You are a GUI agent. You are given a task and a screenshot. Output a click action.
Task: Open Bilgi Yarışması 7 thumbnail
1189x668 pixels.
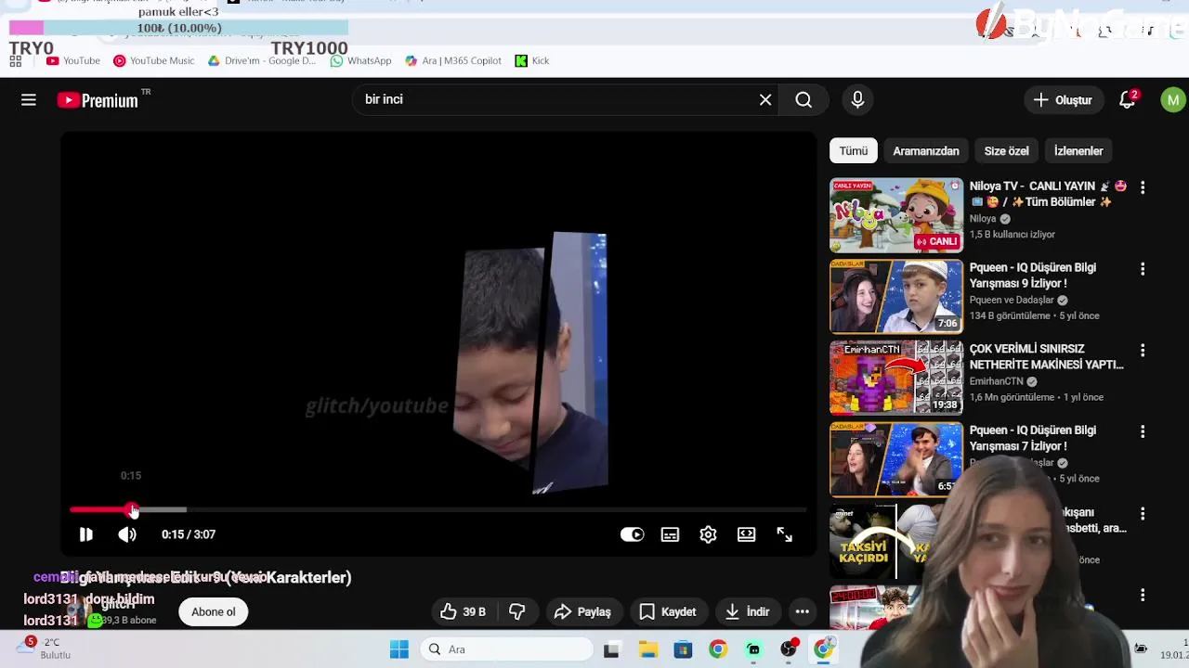click(x=896, y=459)
